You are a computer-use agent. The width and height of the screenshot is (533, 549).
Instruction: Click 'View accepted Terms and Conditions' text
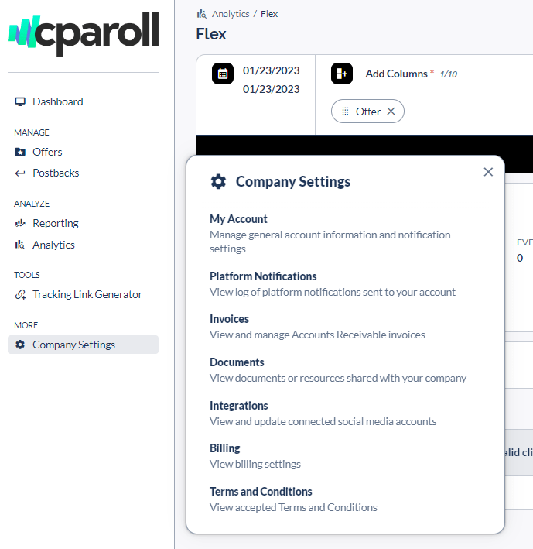[293, 508]
